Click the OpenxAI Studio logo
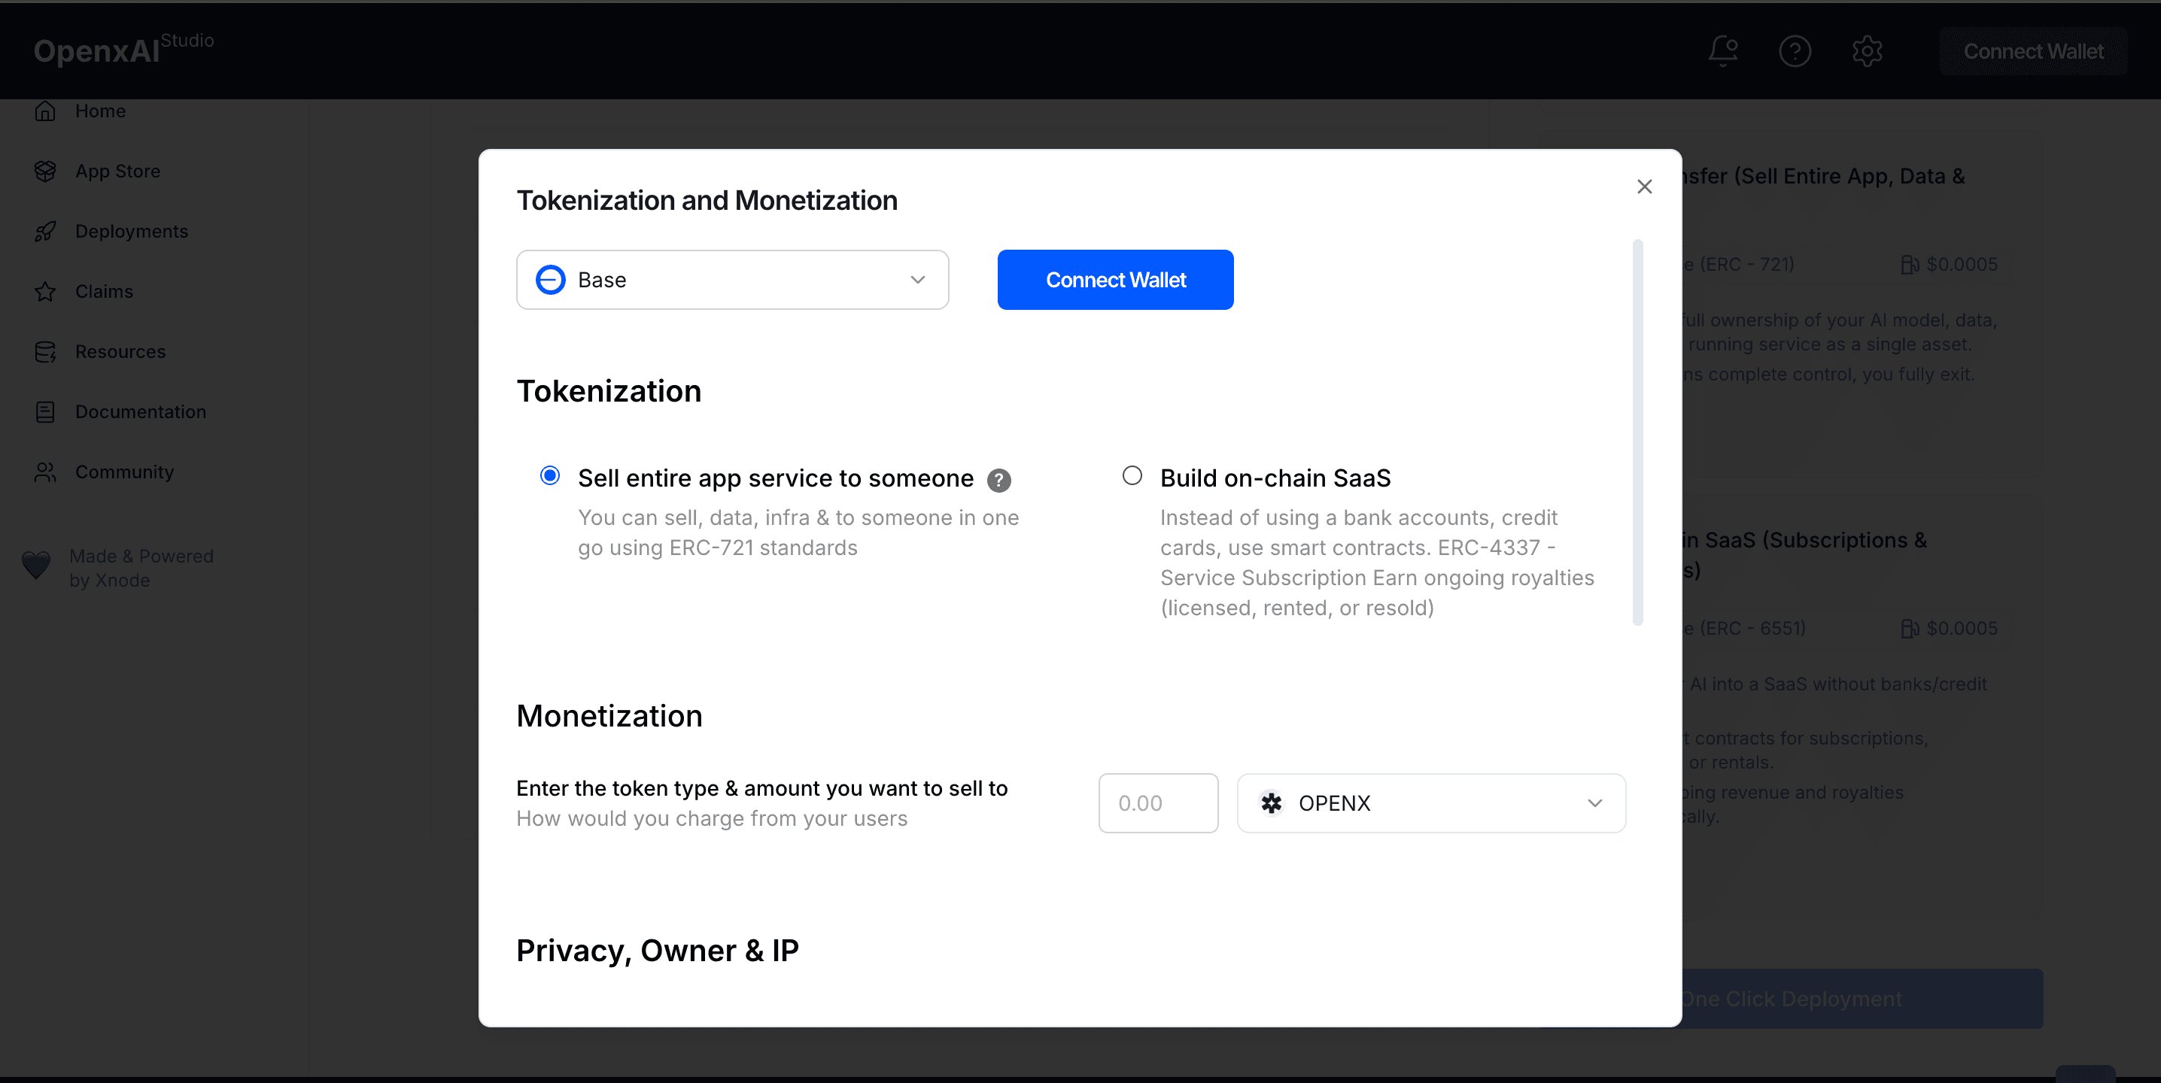 (x=124, y=49)
